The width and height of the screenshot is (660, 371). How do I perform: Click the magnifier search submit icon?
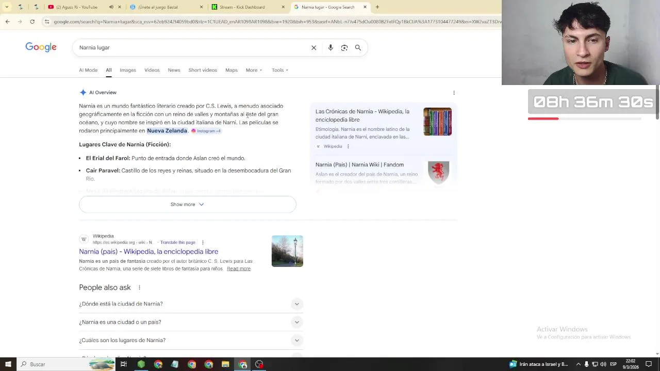point(358,47)
